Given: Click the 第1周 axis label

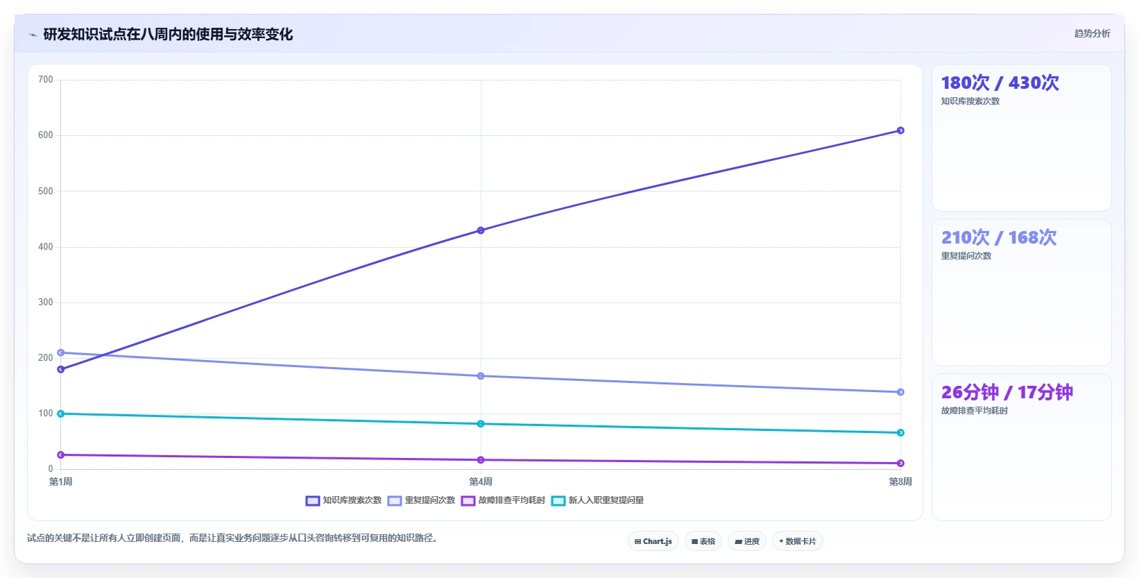Looking at the screenshot, I should (x=61, y=482).
